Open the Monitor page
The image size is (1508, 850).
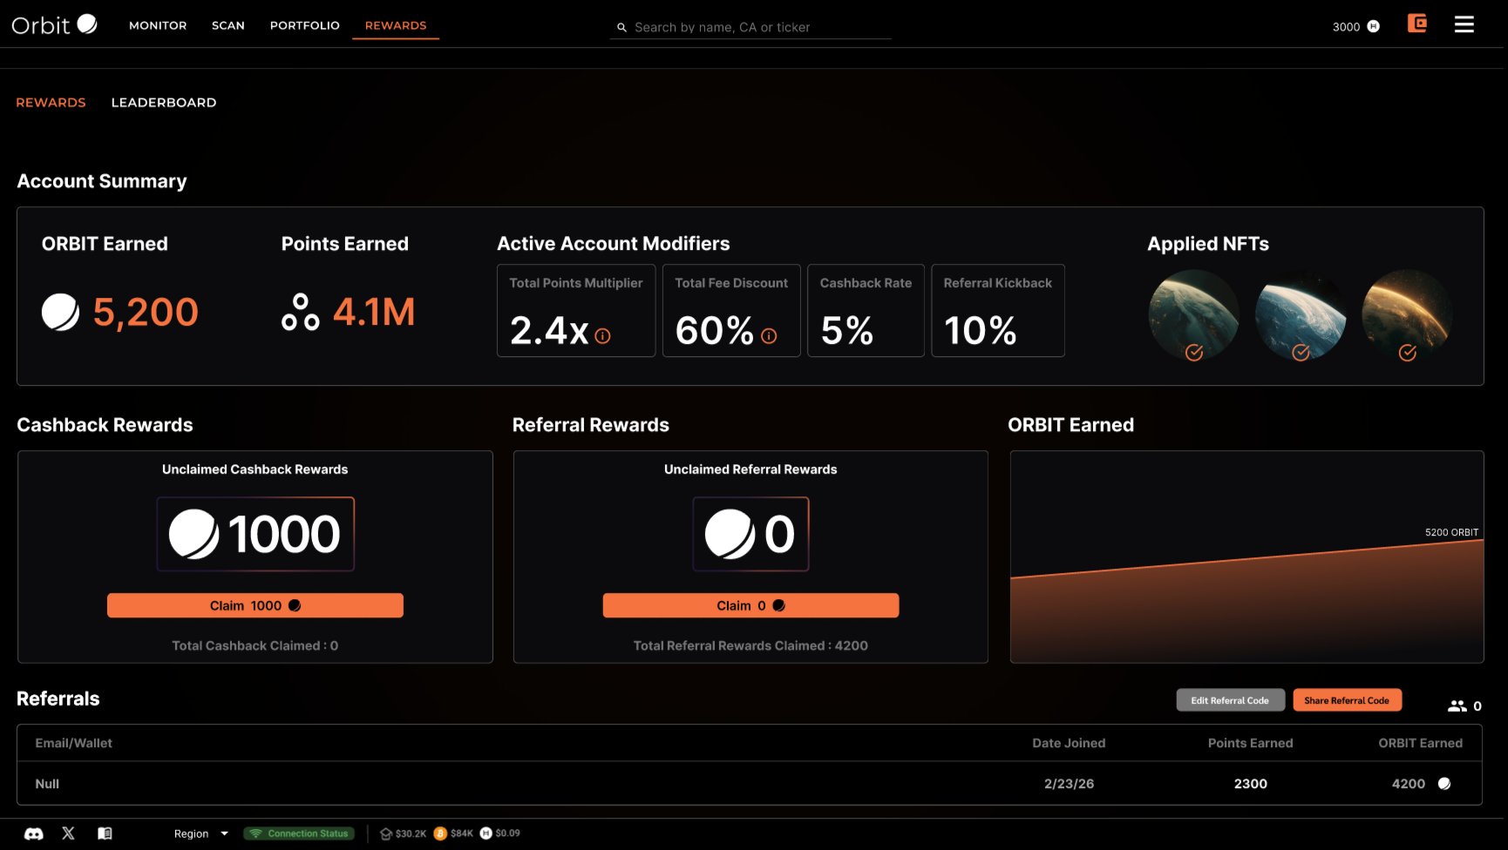point(158,25)
